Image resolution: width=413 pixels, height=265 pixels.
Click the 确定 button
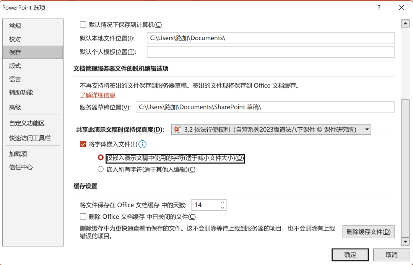pyautogui.click(x=350, y=255)
